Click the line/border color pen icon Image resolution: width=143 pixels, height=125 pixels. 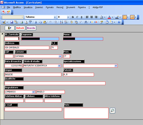117,17
